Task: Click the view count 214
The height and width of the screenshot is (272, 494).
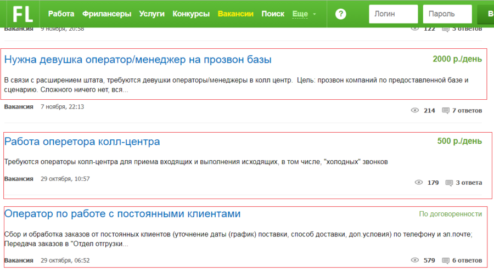Action: 429,111
